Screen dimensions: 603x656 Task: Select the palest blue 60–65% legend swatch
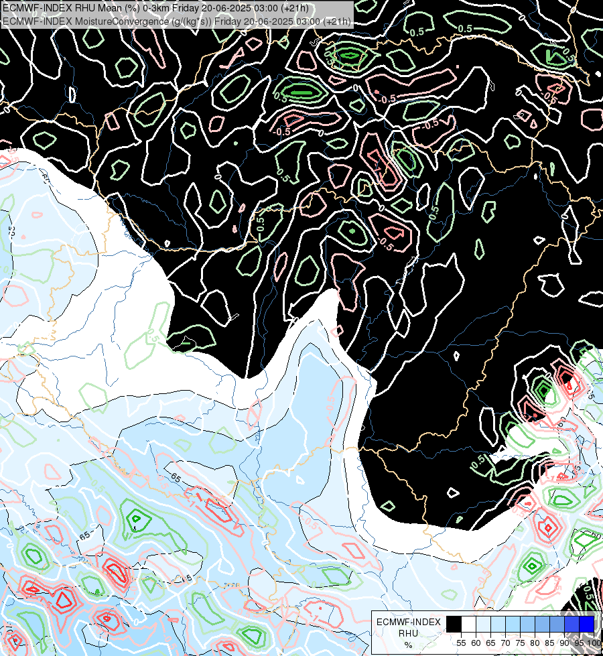[483, 624]
